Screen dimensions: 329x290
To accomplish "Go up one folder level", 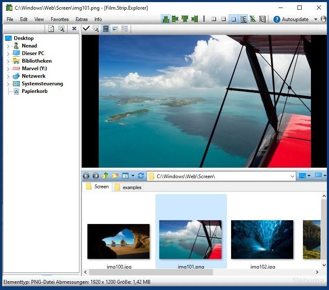I will (x=105, y=176).
